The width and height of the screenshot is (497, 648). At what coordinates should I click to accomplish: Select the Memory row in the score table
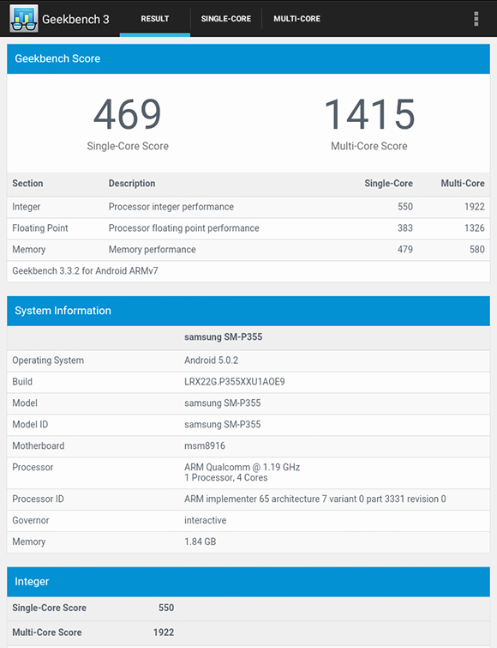coord(248,250)
